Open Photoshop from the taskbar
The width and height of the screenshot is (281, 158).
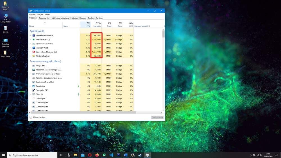(x=119, y=155)
